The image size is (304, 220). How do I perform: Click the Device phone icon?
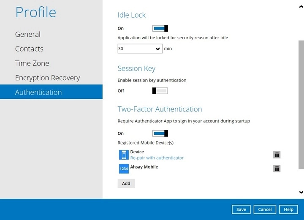point(124,155)
